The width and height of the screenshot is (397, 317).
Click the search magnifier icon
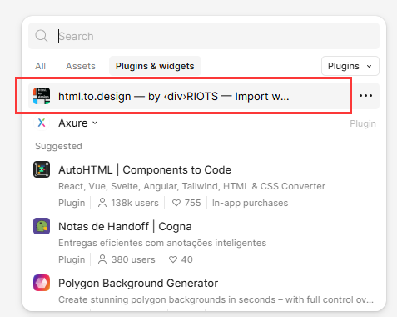pos(42,36)
